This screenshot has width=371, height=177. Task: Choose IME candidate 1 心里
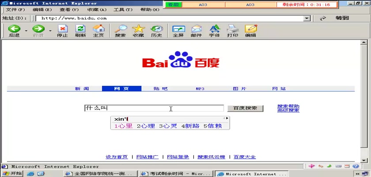[x=124, y=126]
